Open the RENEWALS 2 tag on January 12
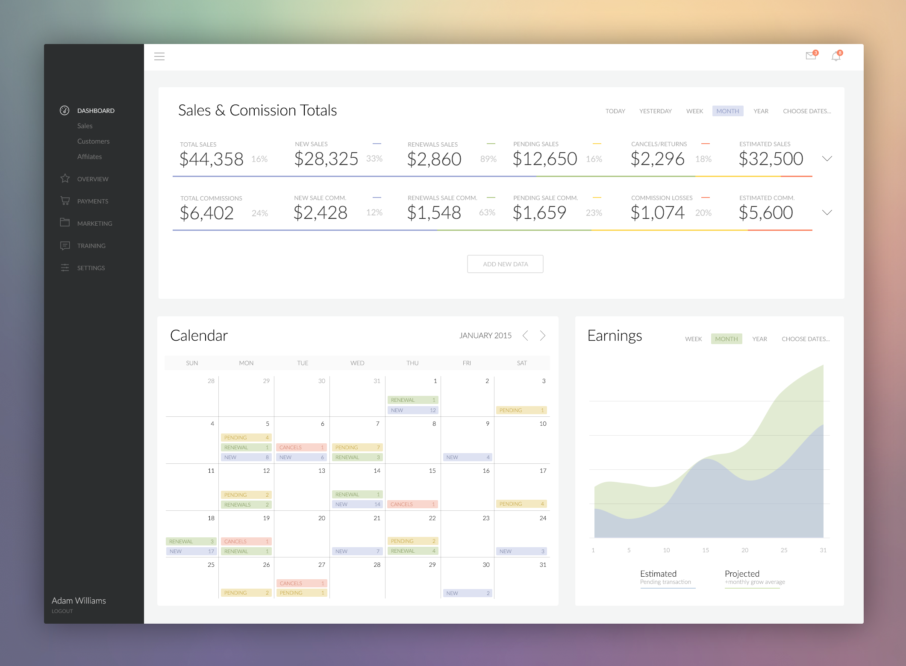The image size is (906, 666). click(x=246, y=504)
